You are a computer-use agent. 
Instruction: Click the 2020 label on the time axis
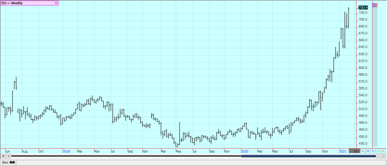tap(245, 151)
